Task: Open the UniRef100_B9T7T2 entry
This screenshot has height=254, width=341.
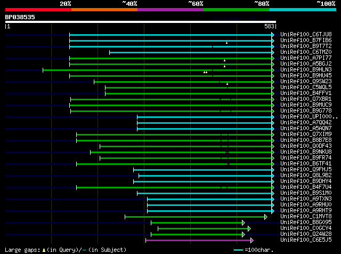Action: (306, 46)
